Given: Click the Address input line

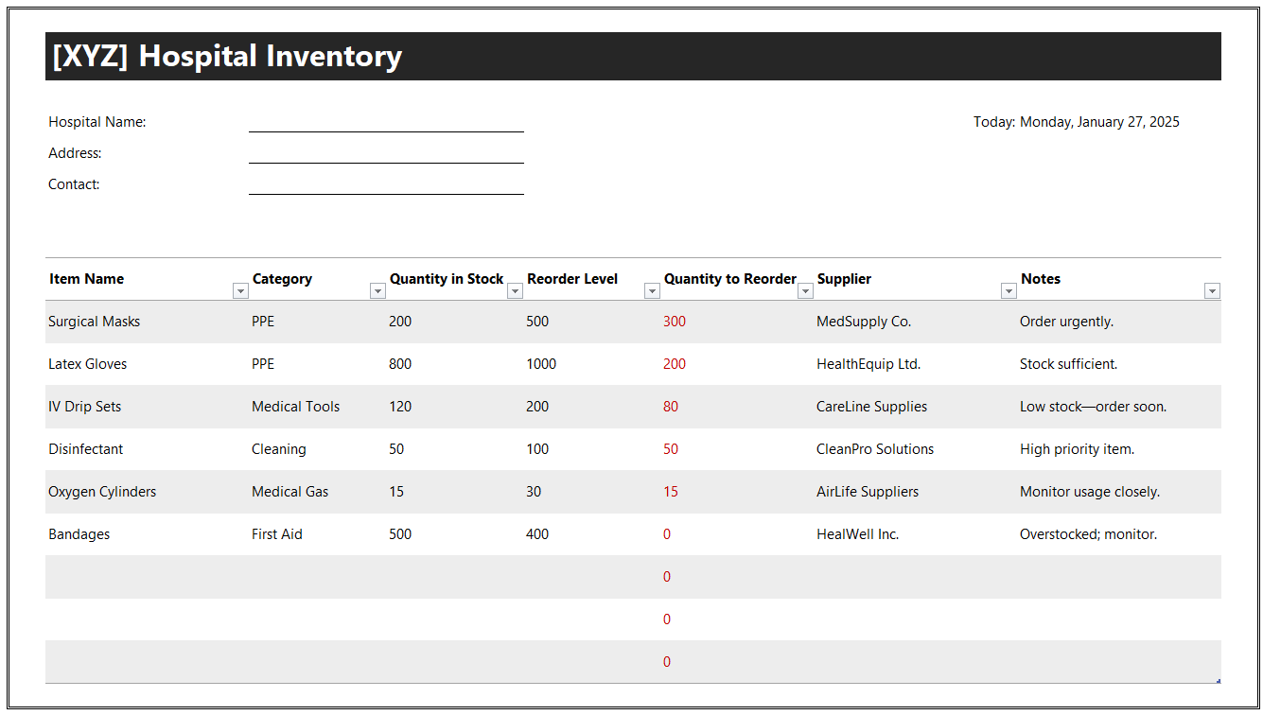Looking at the screenshot, I should [x=386, y=153].
